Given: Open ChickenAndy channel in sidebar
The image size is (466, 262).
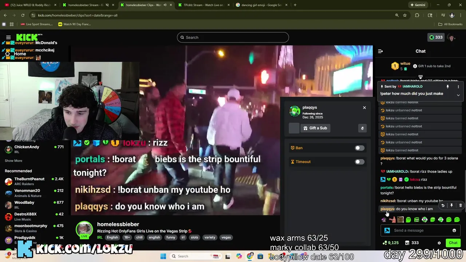Looking at the screenshot, I should [35, 149].
